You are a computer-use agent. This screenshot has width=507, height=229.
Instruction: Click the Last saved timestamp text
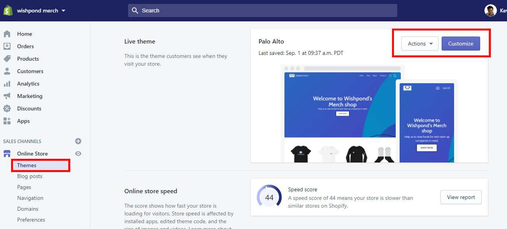pyautogui.click(x=301, y=53)
